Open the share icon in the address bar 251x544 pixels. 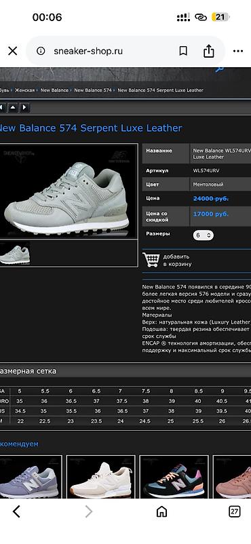209,51
